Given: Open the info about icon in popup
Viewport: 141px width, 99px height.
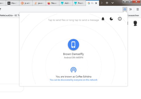Looking at the screenshot, I should coord(120,19).
